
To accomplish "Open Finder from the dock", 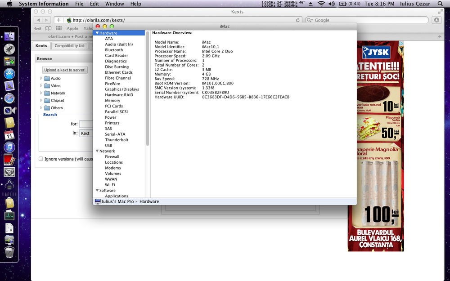I will pyautogui.click(x=9, y=37).
